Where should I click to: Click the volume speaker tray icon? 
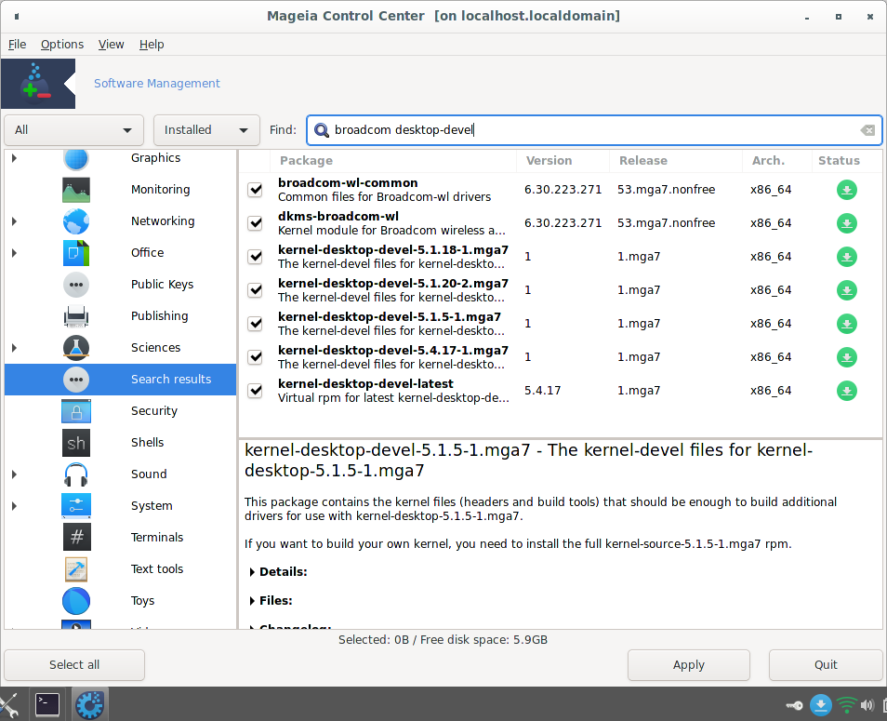[867, 705]
